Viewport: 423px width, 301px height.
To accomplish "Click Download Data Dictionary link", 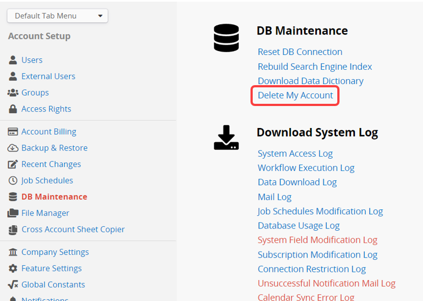I will [x=310, y=81].
